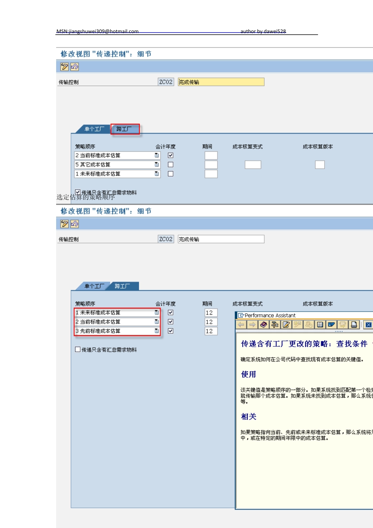Click upper view empty period field for 2 当前标准成本估算
The image size is (373, 528).
(x=211, y=156)
